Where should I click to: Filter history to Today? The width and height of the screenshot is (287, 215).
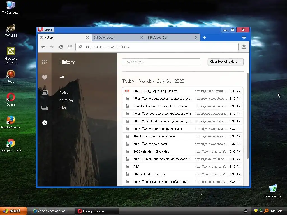[64, 92]
